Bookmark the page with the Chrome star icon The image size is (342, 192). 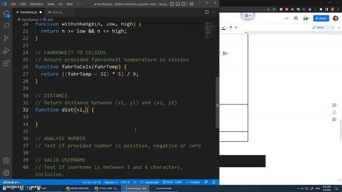pos(274,9)
